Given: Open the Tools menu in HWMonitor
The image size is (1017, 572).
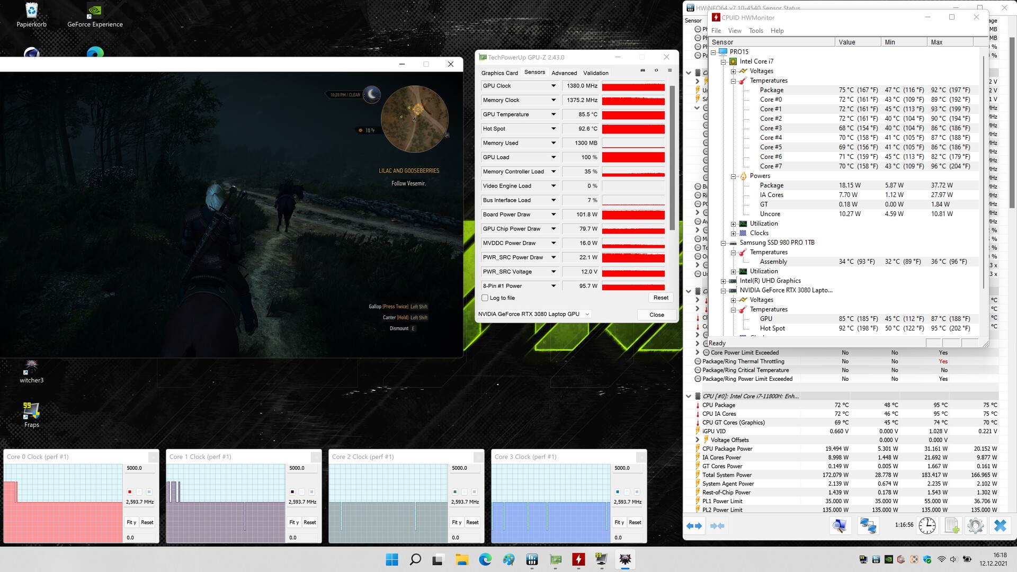Looking at the screenshot, I should pyautogui.click(x=755, y=31).
